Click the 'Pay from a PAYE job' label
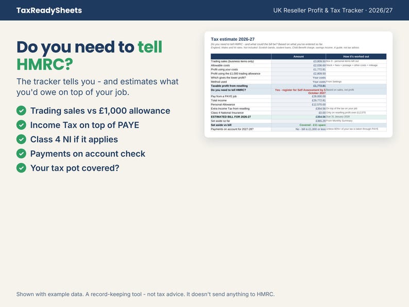The width and height of the screenshot is (409, 307). click(224, 96)
